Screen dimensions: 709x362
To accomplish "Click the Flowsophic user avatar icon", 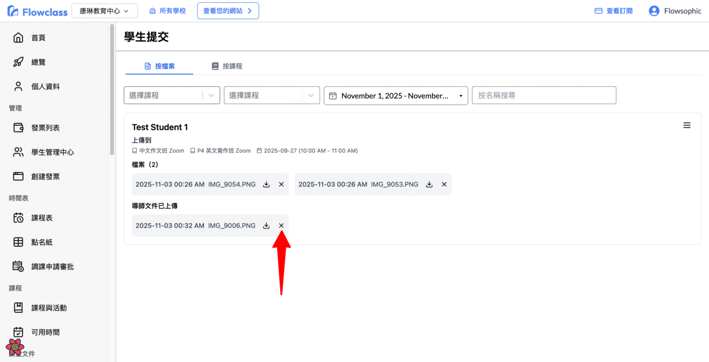I will 654,11.
